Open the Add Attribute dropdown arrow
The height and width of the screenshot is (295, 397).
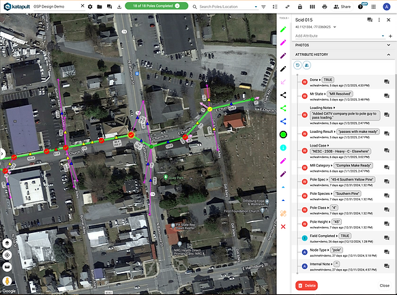[383, 36]
